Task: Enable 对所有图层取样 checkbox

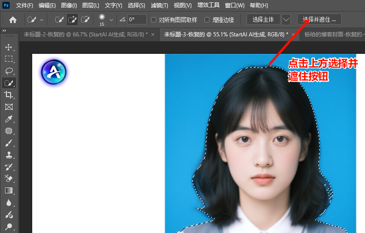Action: [x=153, y=19]
